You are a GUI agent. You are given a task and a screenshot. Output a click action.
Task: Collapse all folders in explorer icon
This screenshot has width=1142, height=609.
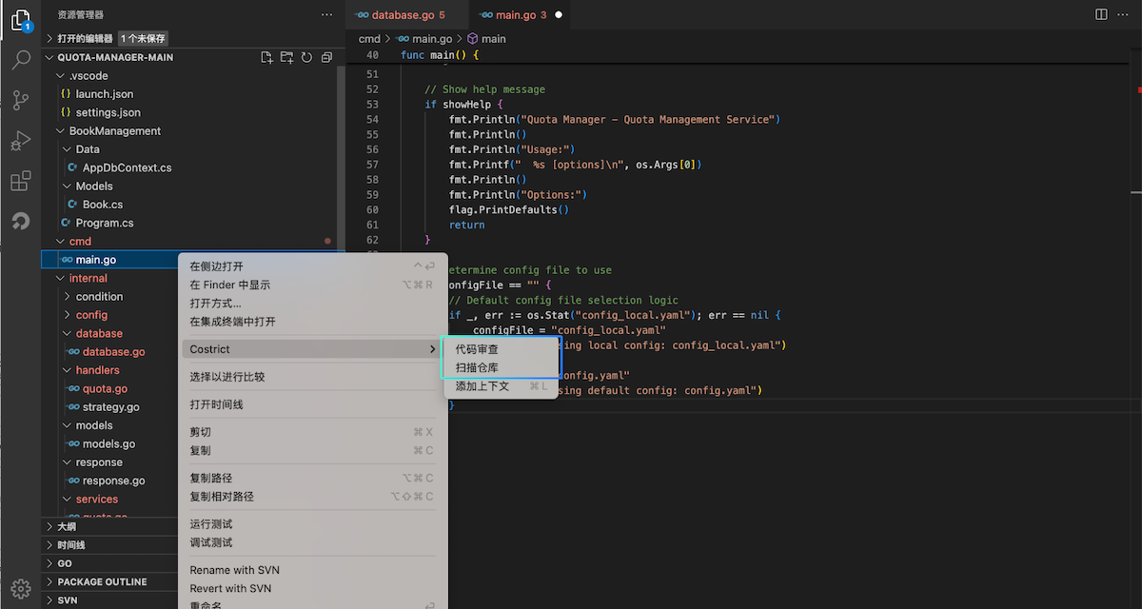326,57
